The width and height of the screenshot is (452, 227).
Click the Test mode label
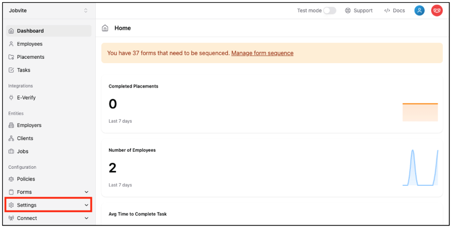pyautogui.click(x=309, y=11)
